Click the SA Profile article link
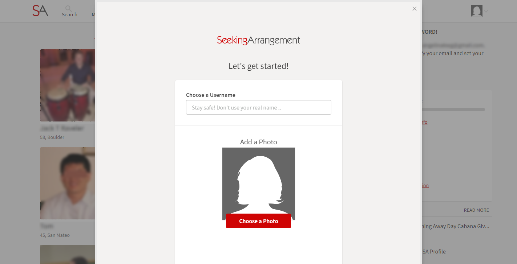 click(x=434, y=252)
